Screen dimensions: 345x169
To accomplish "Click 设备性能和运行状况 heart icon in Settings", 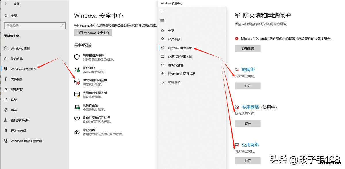I will 77,119.
